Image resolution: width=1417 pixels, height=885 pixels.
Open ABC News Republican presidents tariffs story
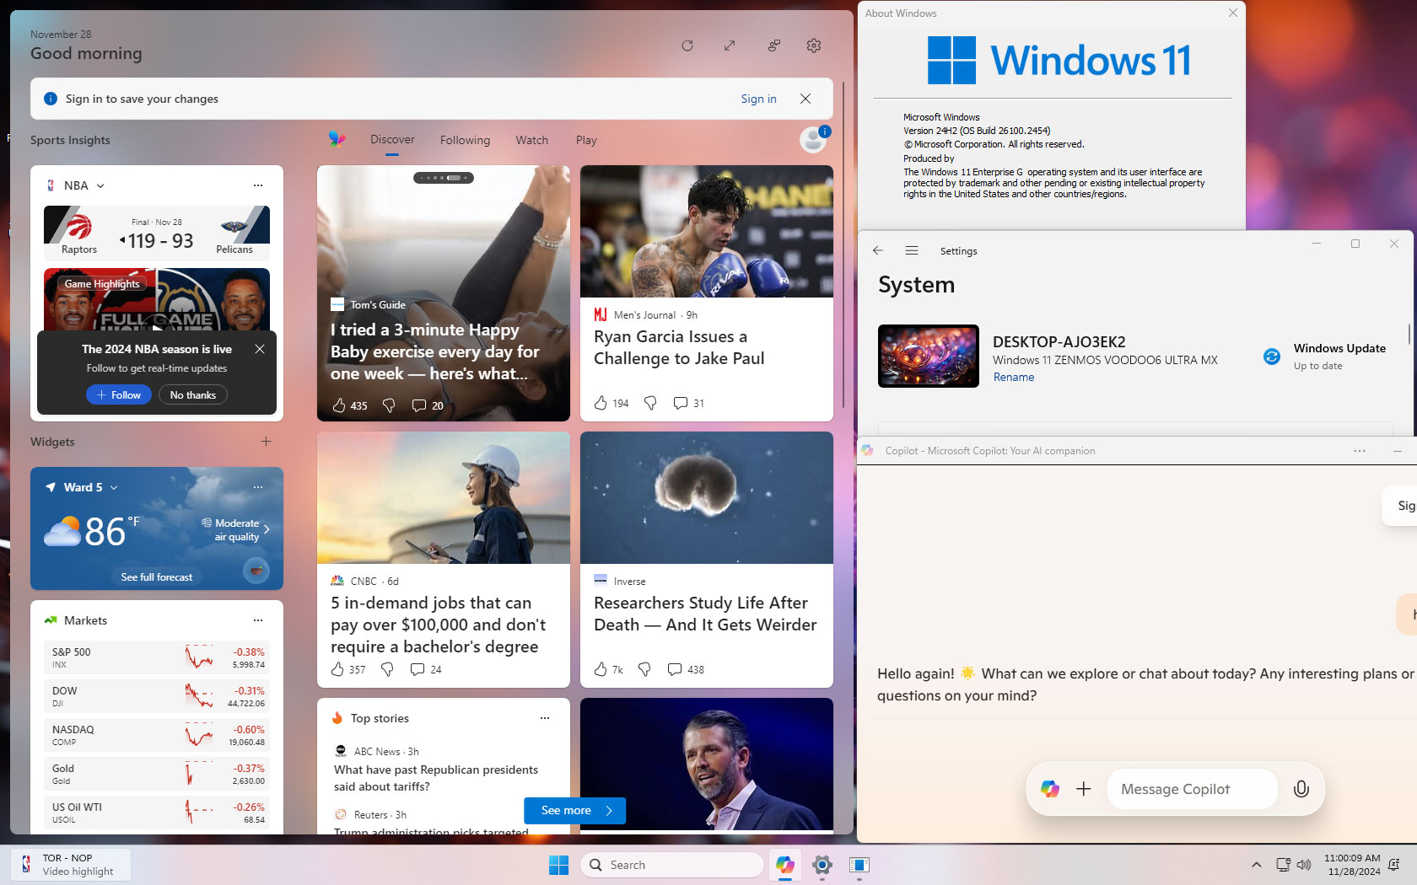(436, 778)
